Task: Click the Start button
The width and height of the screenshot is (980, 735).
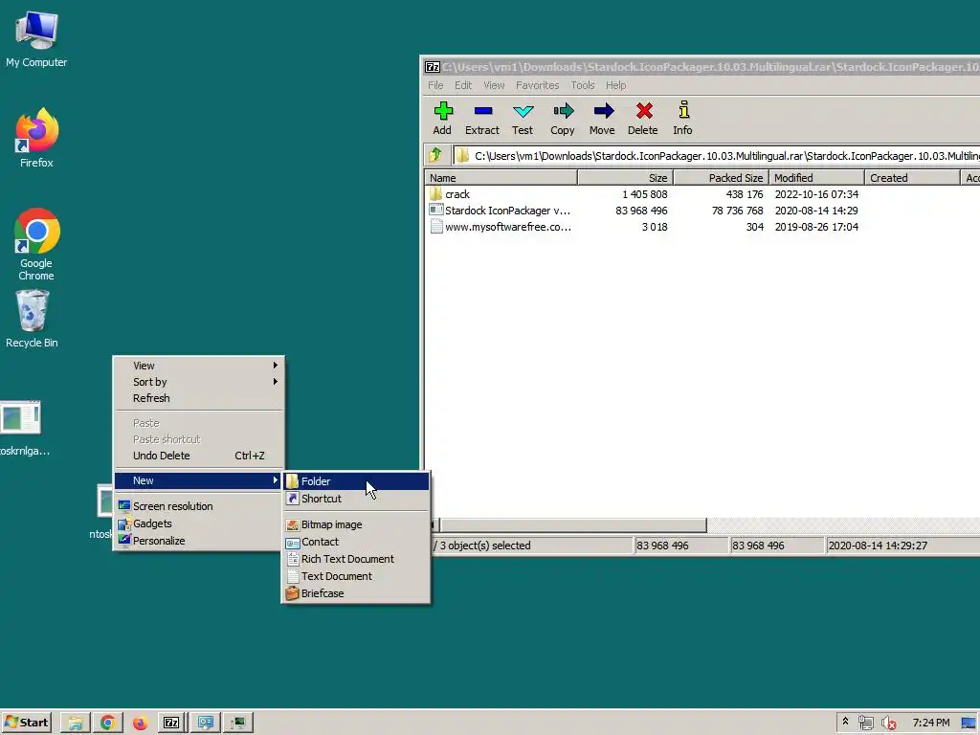Action: pos(26,724)
